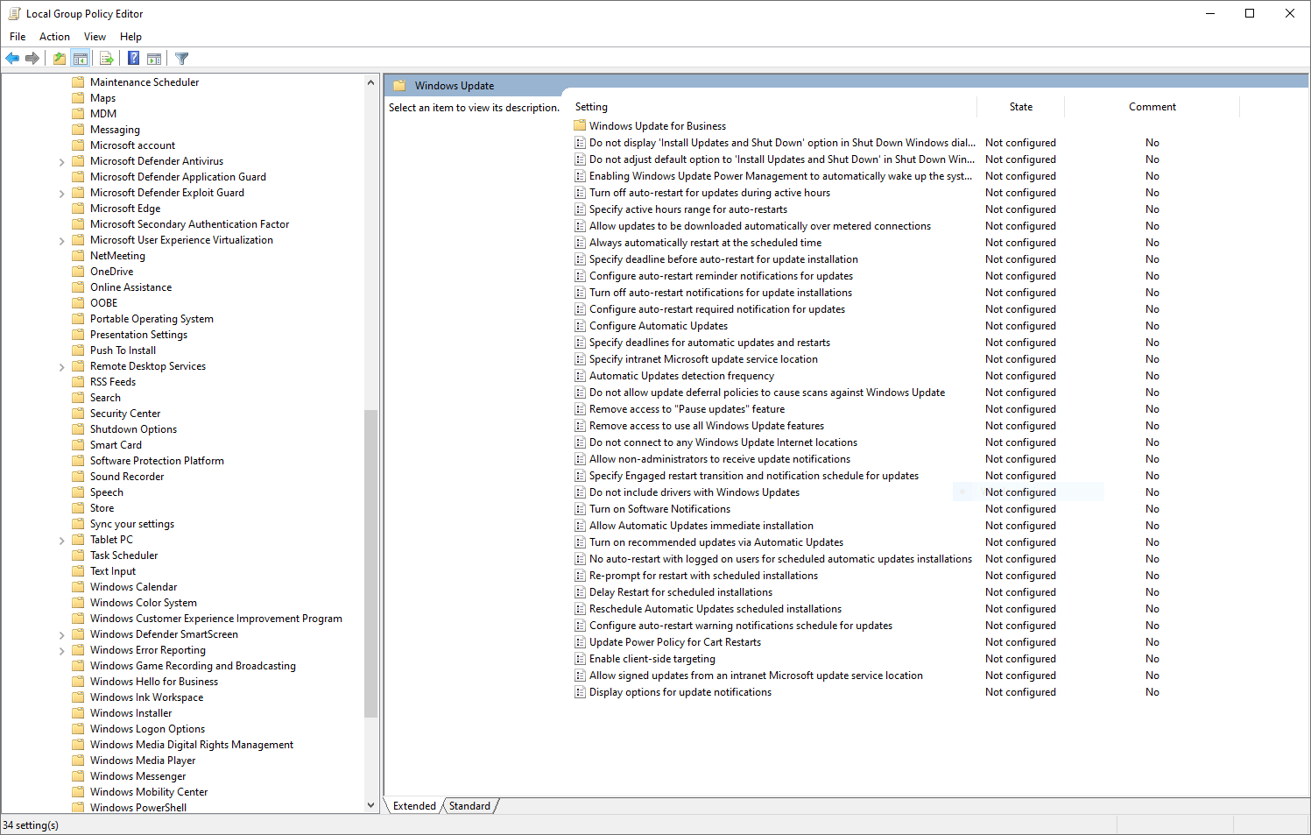Expand the Microsoft Defender Exploit Guard node
This screenshot has width=1311, height=835.
click(61, 194)
